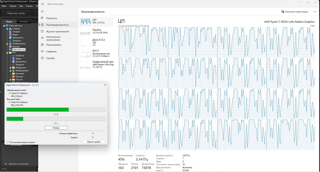Expand Изображения node under Рабочий стол
The height and width of the screenshot is (172, 320).
pos(7,44)
